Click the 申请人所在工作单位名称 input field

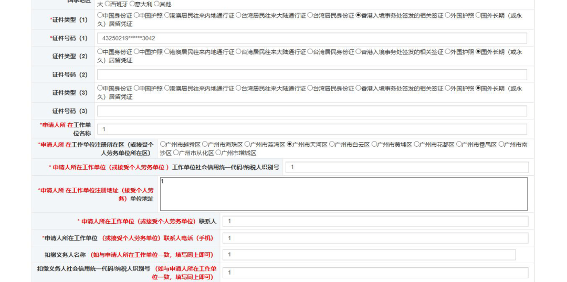[312, 129]
